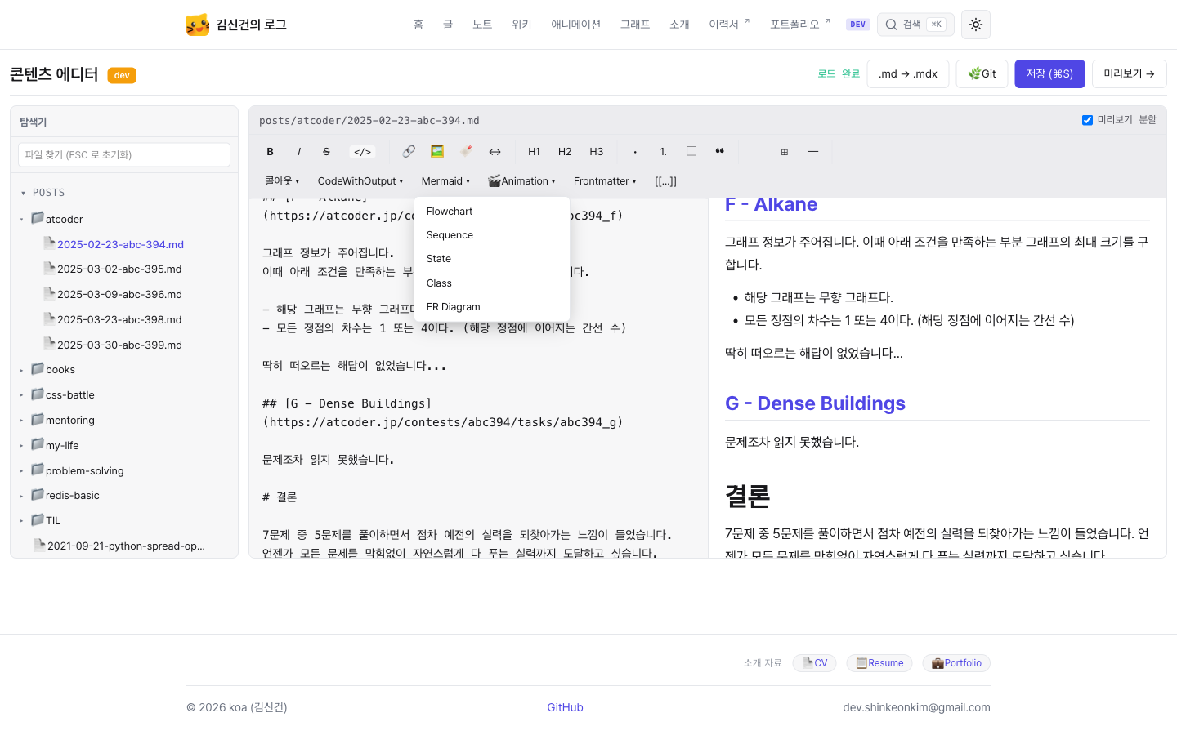Open the 이력서 external link

click(729, 24)
